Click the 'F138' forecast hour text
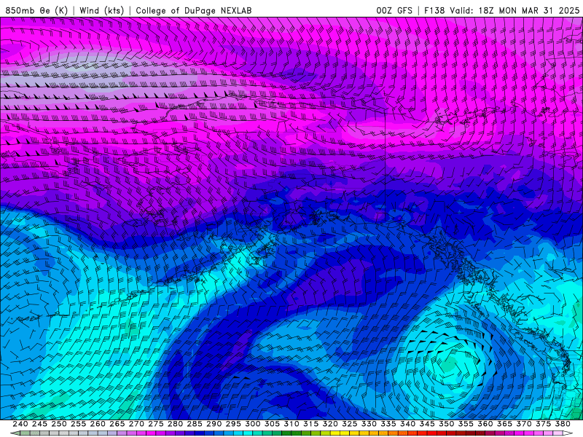This screenshot has width=583, height=437. tap(434, 10)
